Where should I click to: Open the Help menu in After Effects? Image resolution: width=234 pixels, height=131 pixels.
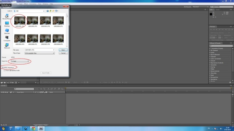tap(51, 4)
